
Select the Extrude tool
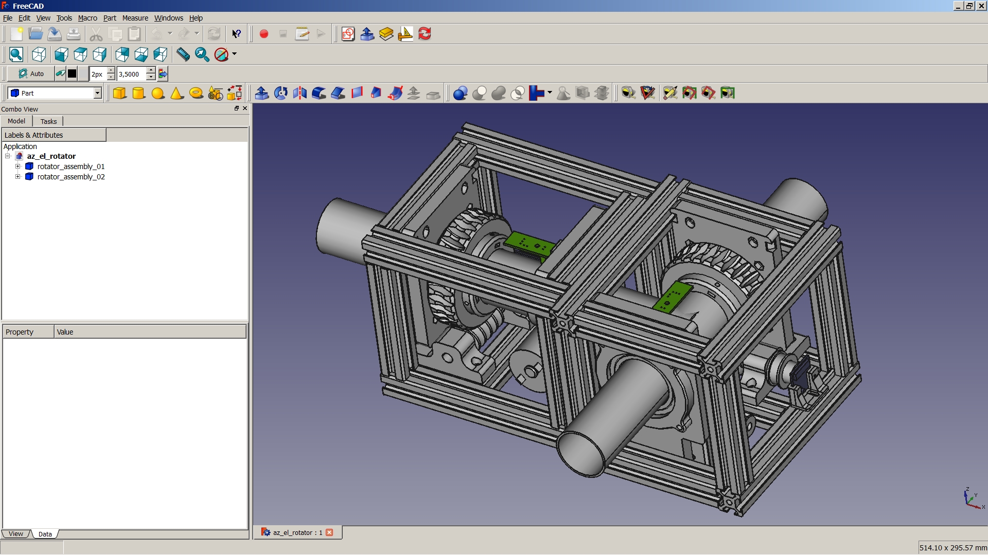262,93
